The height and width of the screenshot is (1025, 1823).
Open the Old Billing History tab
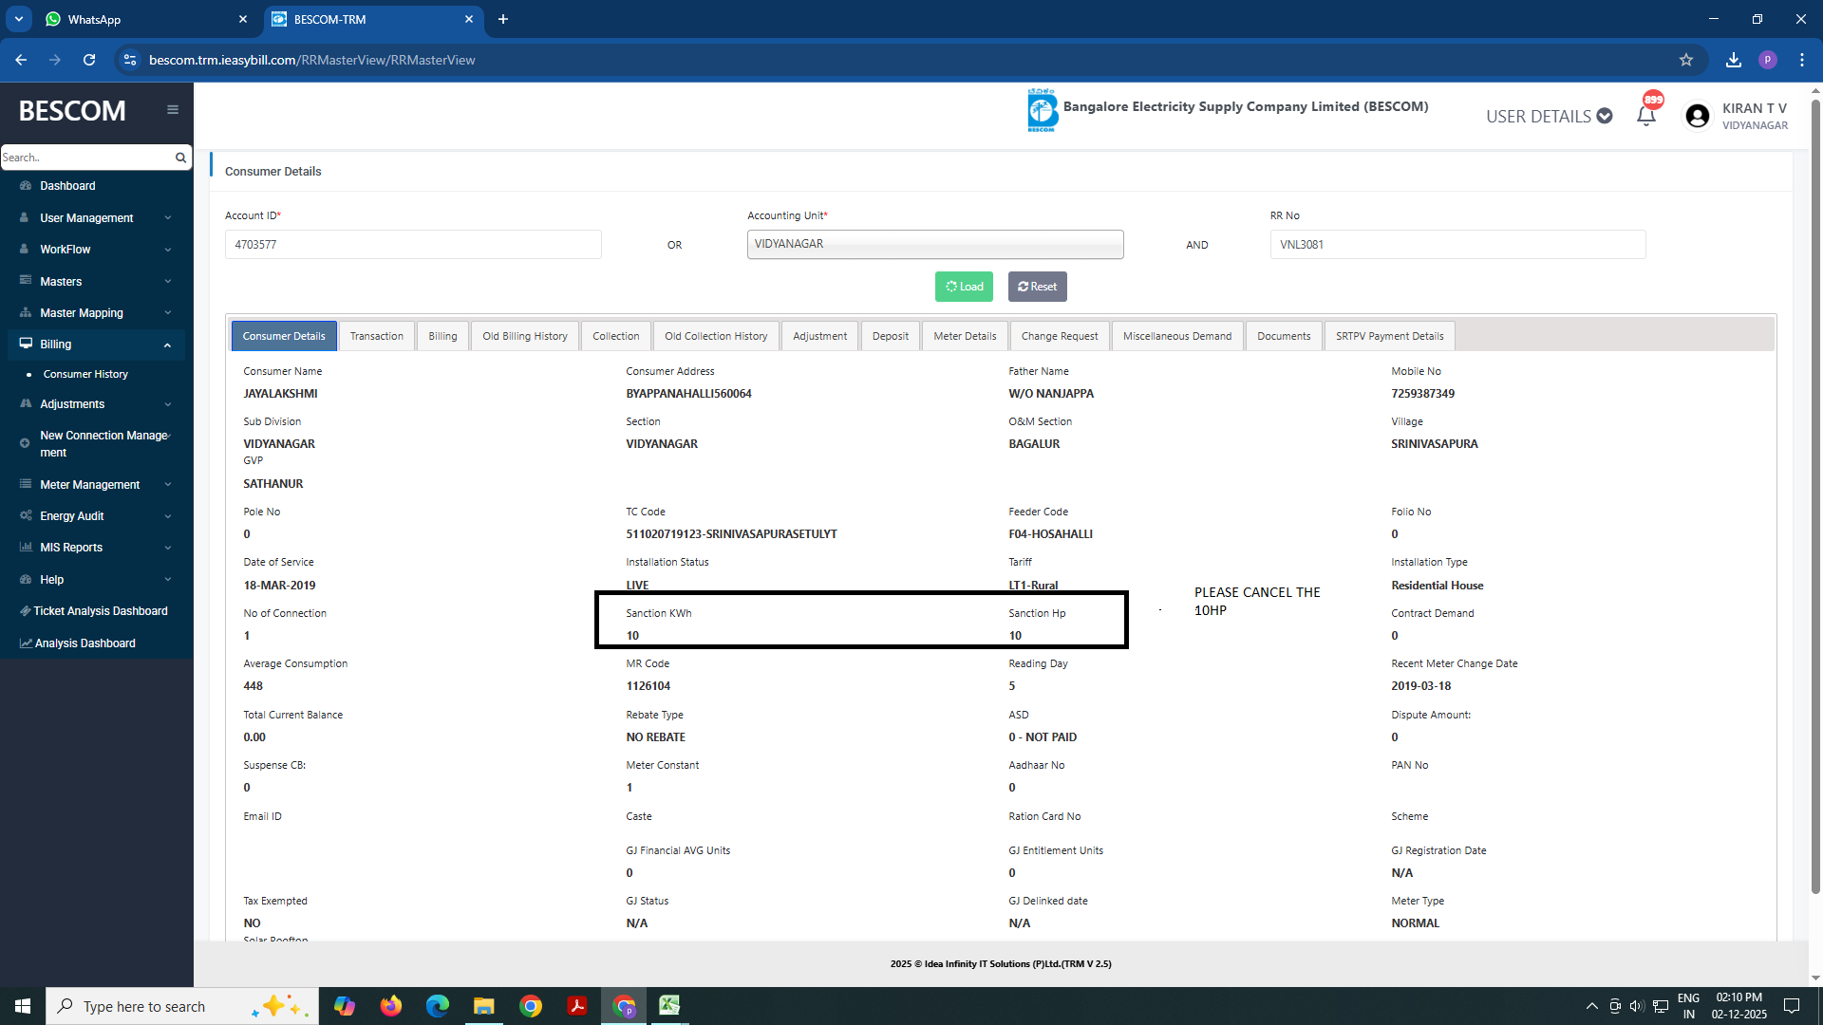(524, 336)
